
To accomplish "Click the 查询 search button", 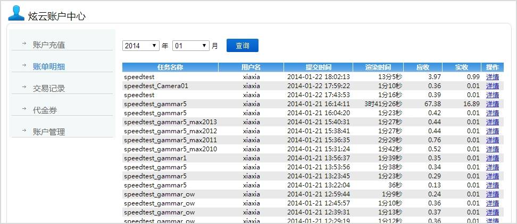I will coord(243,46).
